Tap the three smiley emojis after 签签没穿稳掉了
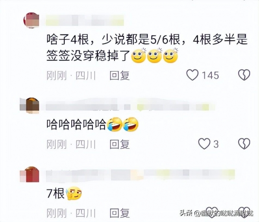This screenshot has width=259, height=222. [x=155, y=56]
